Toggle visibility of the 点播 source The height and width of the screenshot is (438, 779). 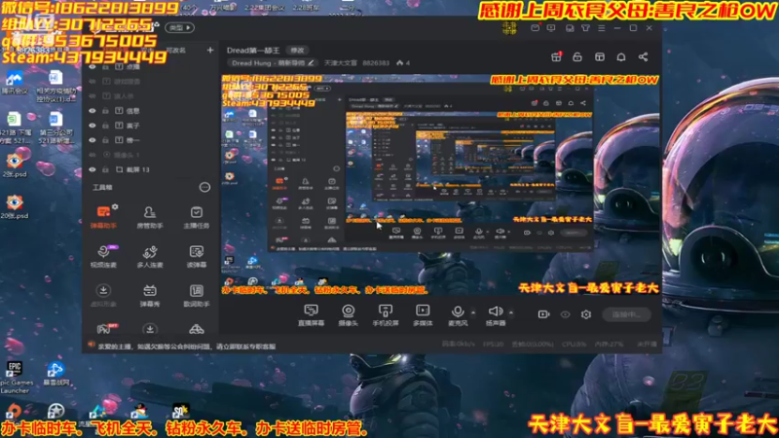tap(92, 66)
